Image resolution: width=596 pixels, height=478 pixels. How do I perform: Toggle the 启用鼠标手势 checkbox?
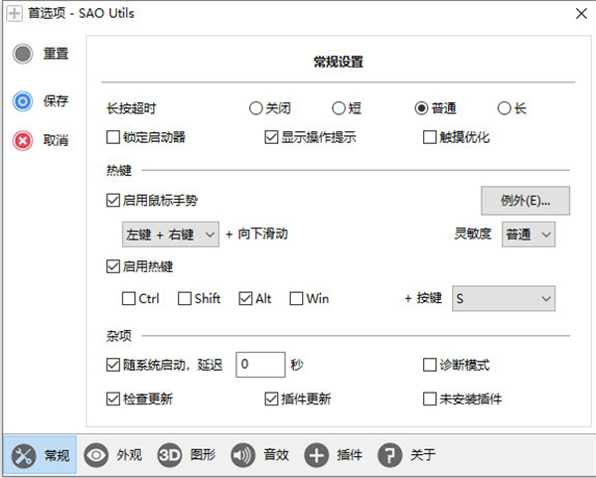pyautogui.click(x=113, y=200)
